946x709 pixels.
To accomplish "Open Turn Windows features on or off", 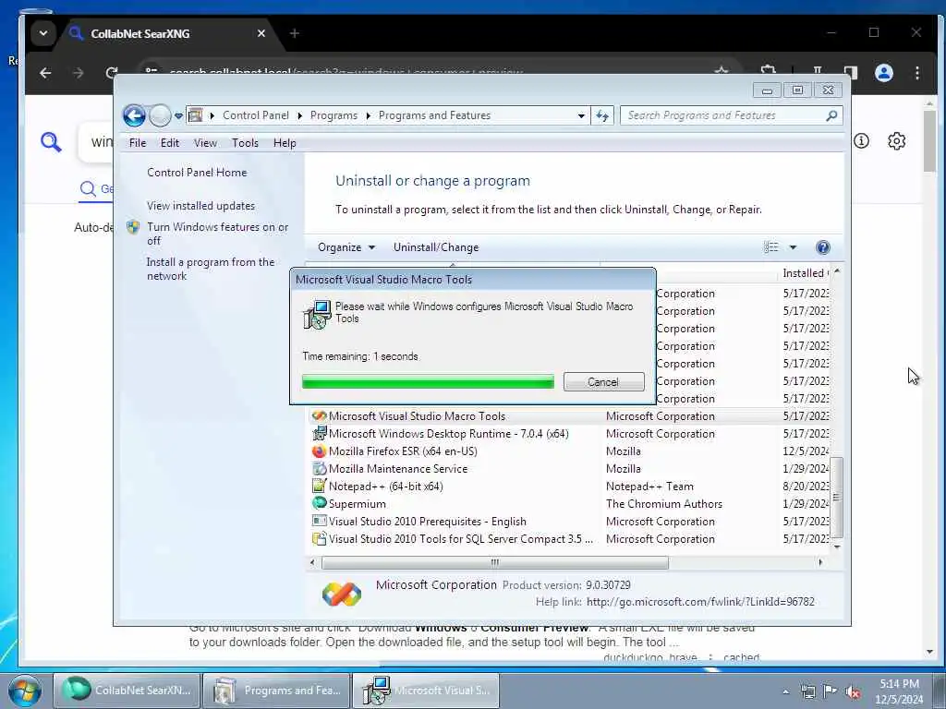I will tap(218, 234).
